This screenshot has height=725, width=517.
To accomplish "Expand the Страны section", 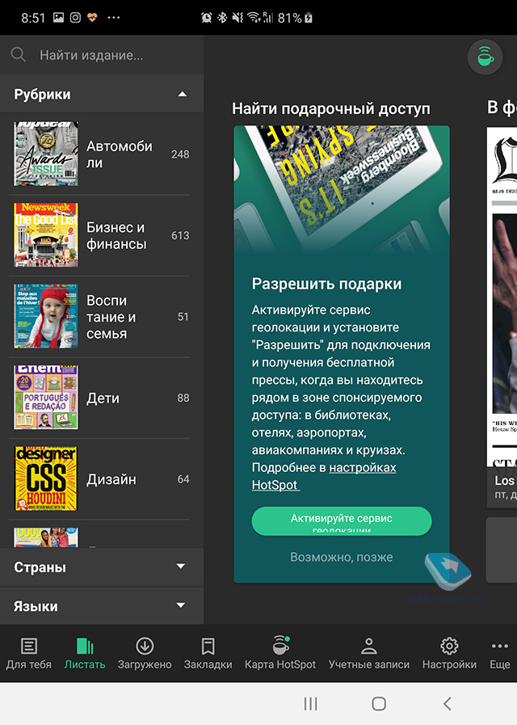I will click(x=102, y=567).
